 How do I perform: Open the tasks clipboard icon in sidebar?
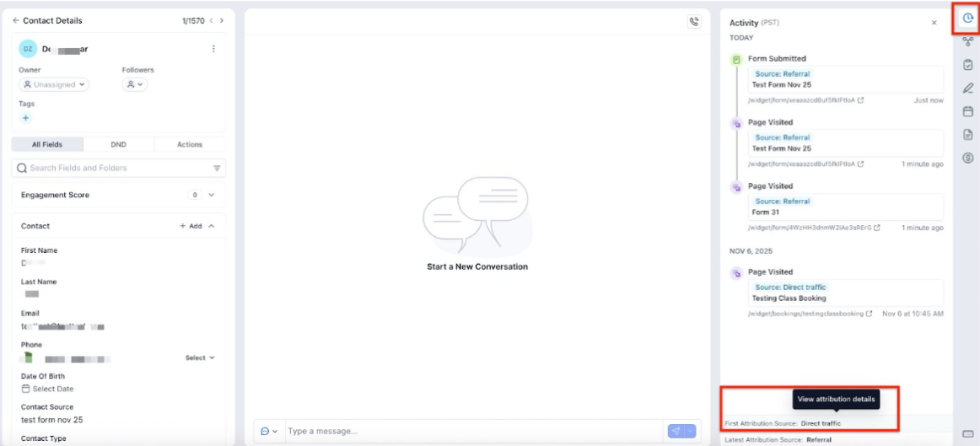coord(967,64)
